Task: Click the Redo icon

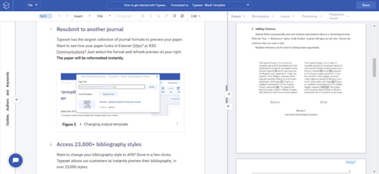Action: coord(67,16)
